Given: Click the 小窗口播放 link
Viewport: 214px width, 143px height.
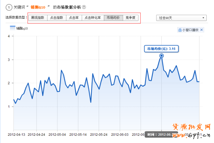Looking at the screenshot, I should 190,30.
